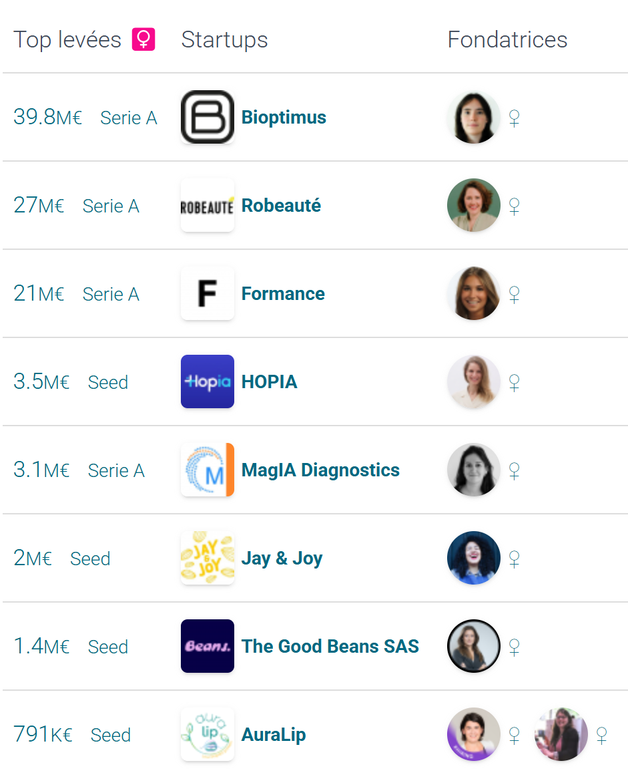Click the HOPIA founder's avatar
Viewport: 628px width, 783px height.
(474, 382)
